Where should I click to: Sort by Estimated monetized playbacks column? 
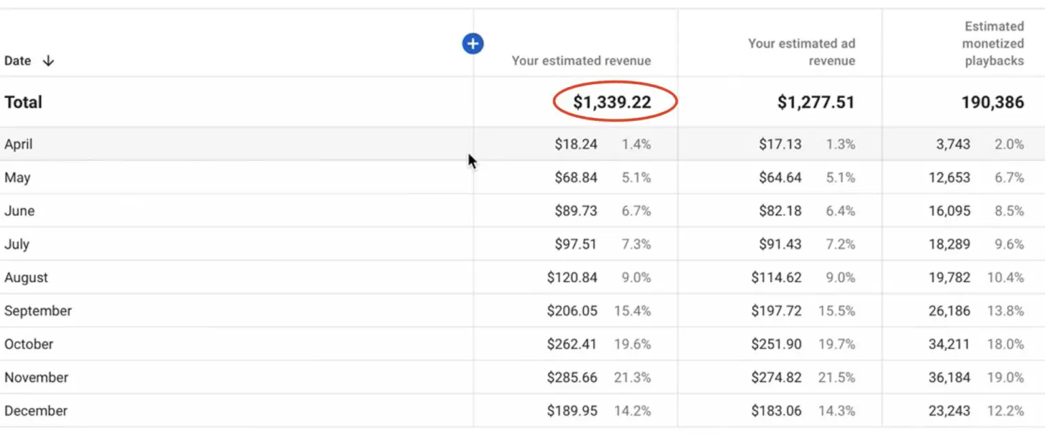[x=992, y=43]
